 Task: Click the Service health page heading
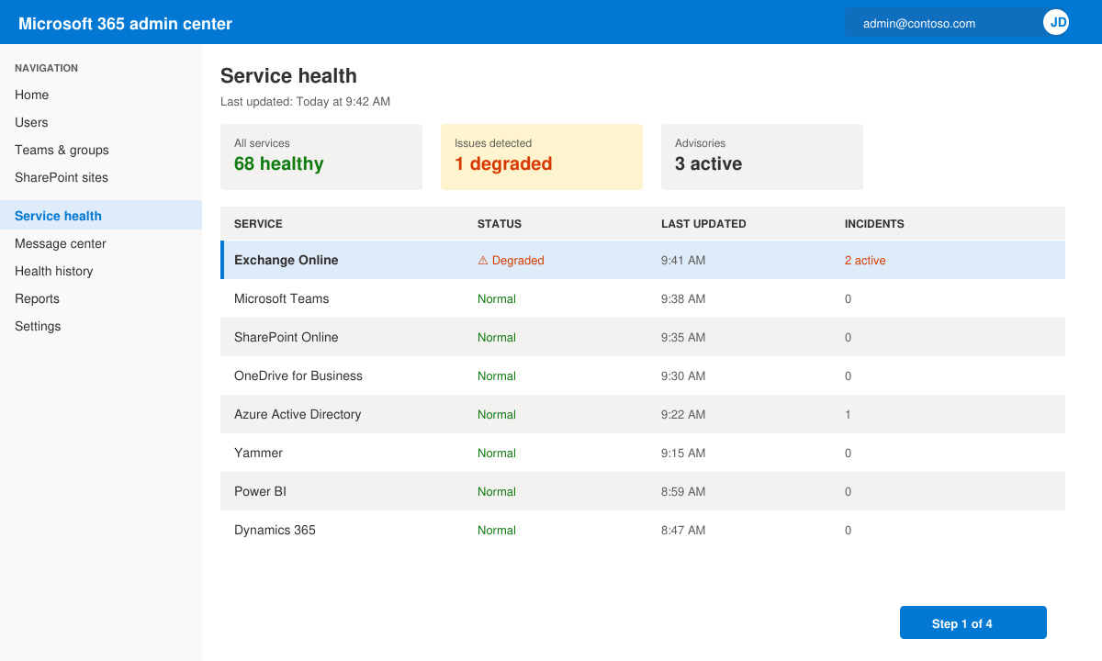tap(288, 76)
